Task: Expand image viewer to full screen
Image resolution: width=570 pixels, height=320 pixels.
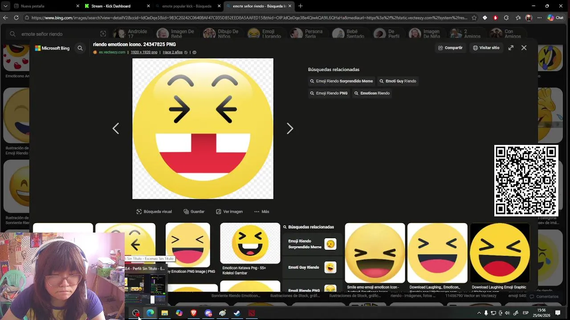Action: (511, 48)
